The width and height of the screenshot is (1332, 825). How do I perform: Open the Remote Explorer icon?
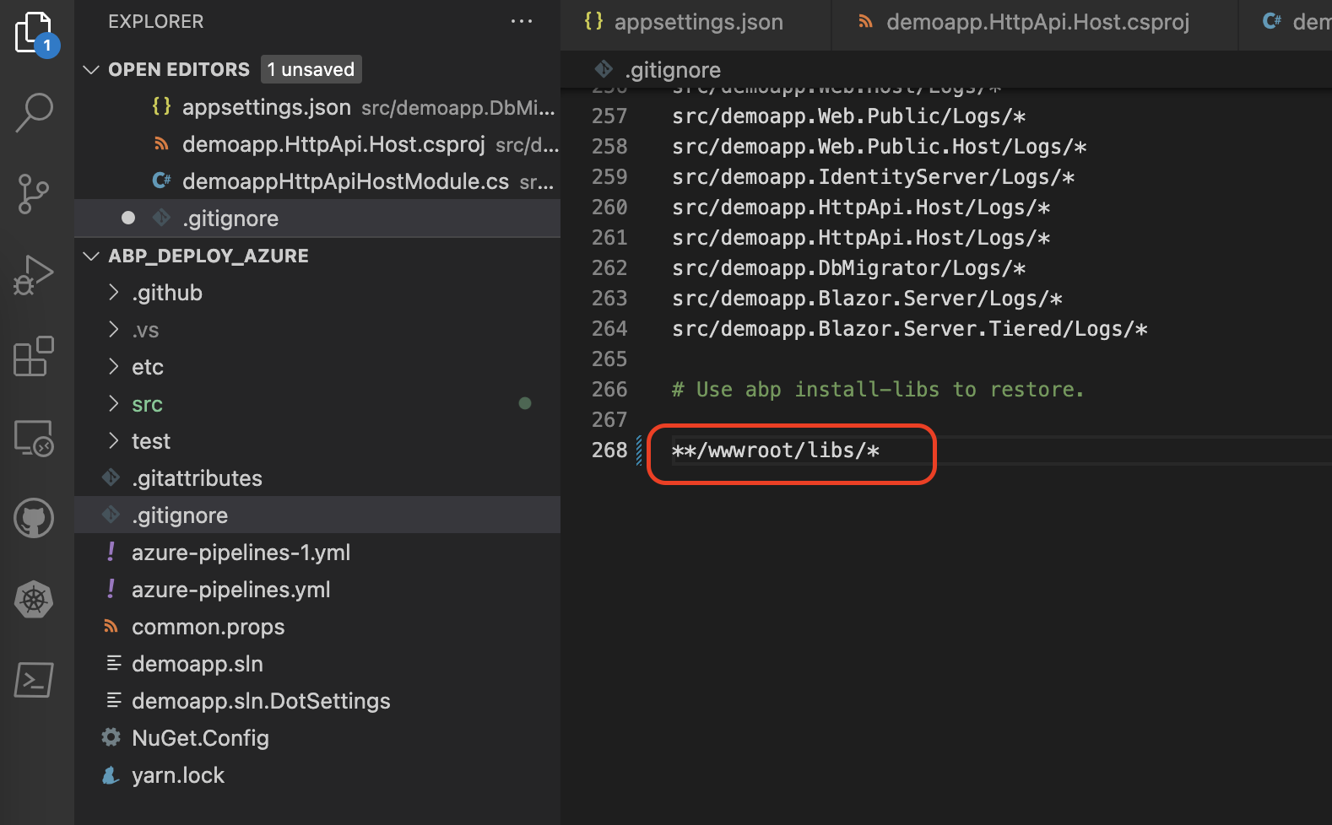(x=34, y=438)
